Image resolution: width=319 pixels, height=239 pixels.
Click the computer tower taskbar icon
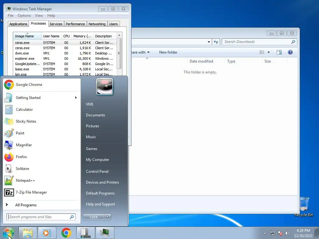point(85,233)
